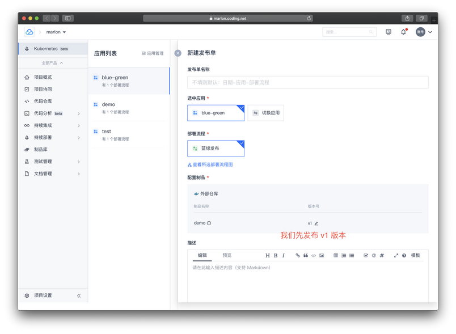Click the info icon beside demo
The image size is (456, 334).
coord(209,223)
